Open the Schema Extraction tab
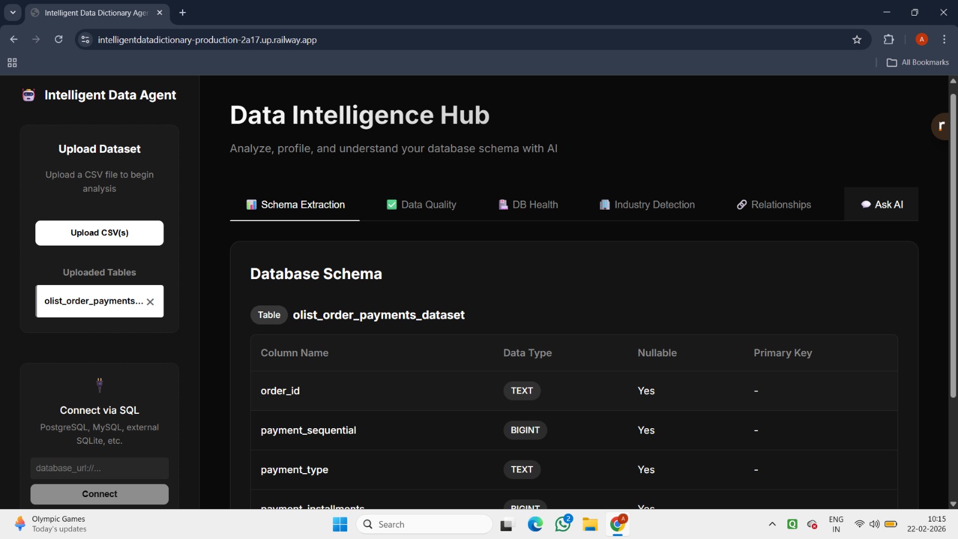The image size is (958, 539). (295, 205)
